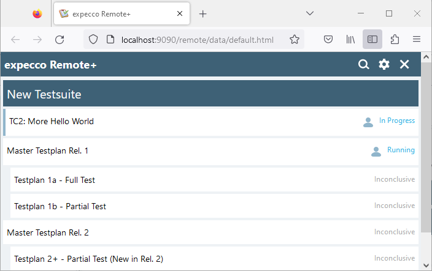Open TC2: More Hello World test
This screenshot has height=271, width=432.
point(52,121)
